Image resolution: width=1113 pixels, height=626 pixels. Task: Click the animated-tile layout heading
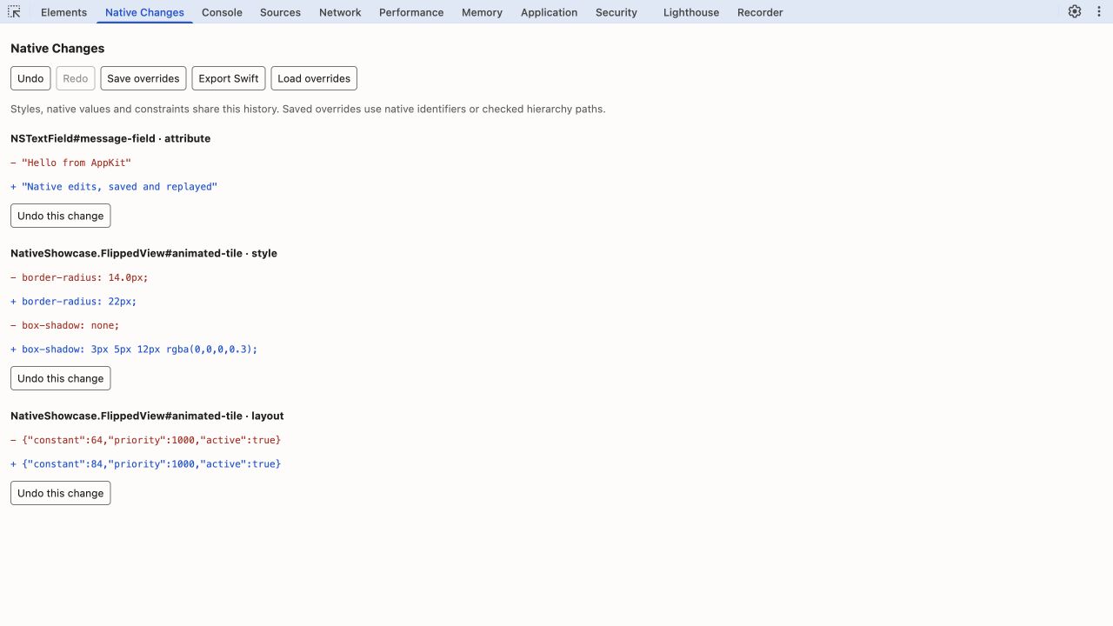pos(147,416)
